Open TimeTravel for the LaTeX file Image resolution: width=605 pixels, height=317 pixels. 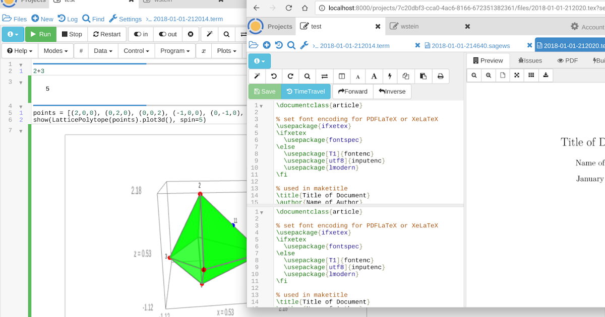(306, 92)
